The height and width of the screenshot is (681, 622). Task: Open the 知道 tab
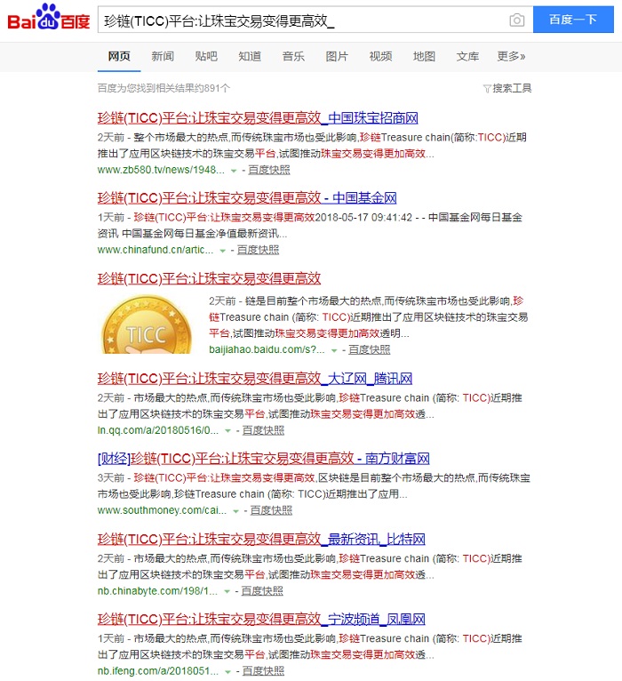click(250, 57)
